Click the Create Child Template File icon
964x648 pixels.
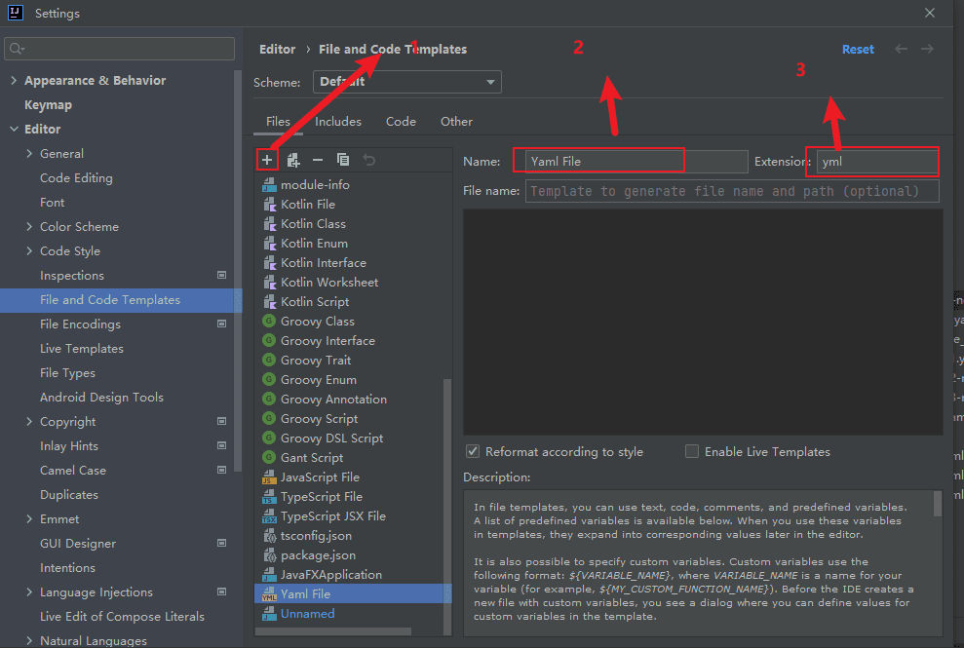pyautogui.click(x=293, y=160)
